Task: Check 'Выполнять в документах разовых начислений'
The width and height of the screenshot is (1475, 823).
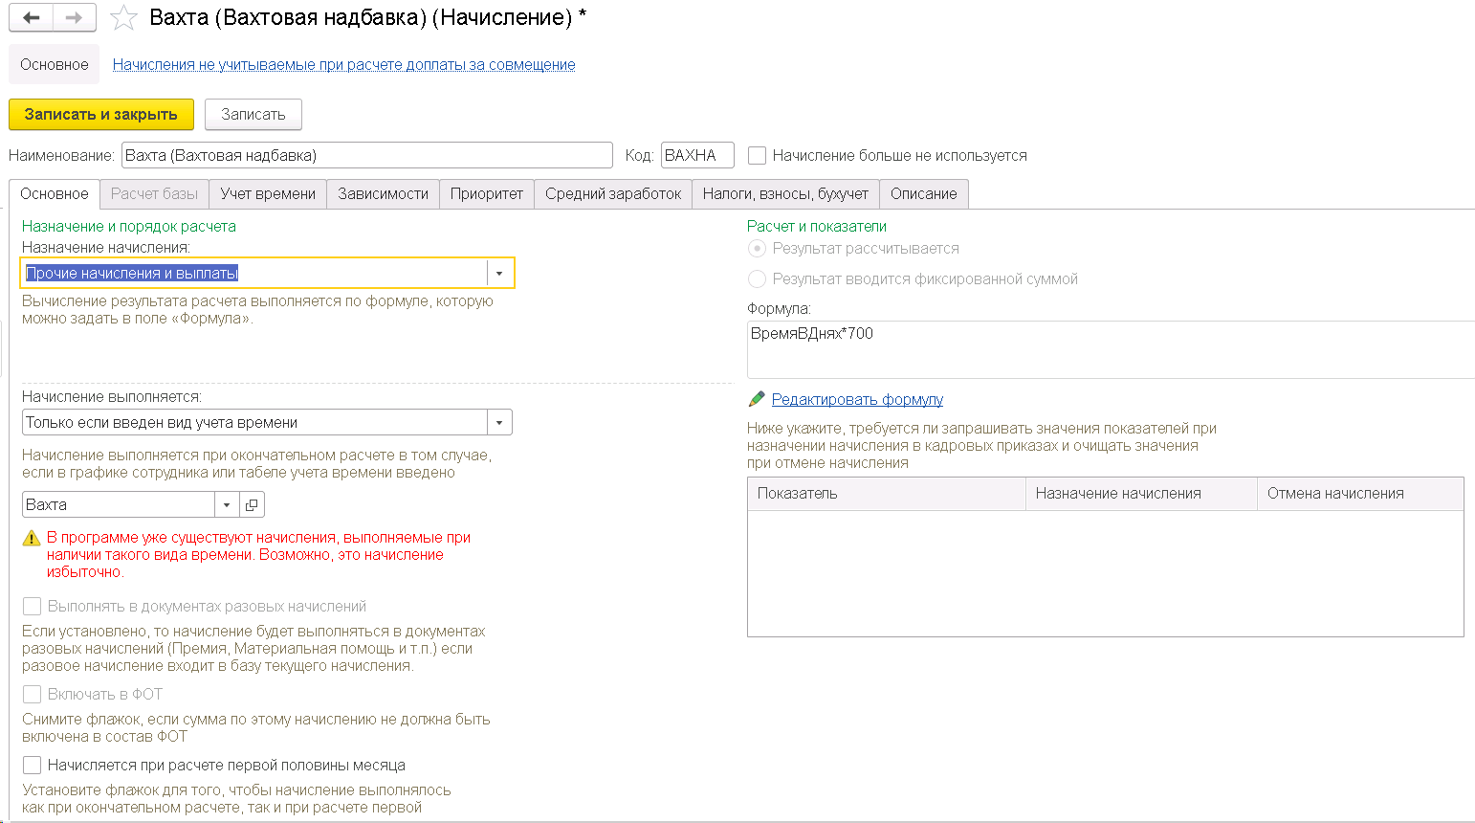Action: 33,606
